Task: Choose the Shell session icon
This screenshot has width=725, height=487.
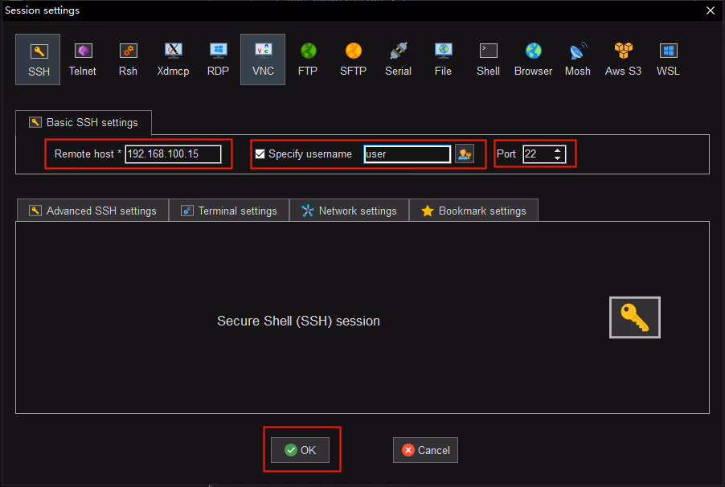Action: click(x=488, y=59)
